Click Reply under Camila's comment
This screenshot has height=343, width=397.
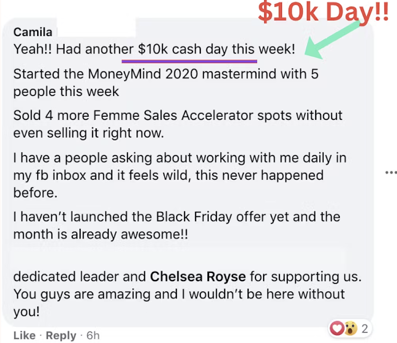coord(61,336)
